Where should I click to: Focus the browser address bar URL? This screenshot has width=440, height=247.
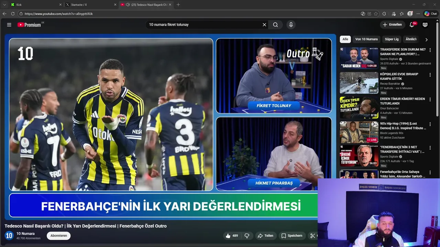pyautogui.click(x=59, y=14)
